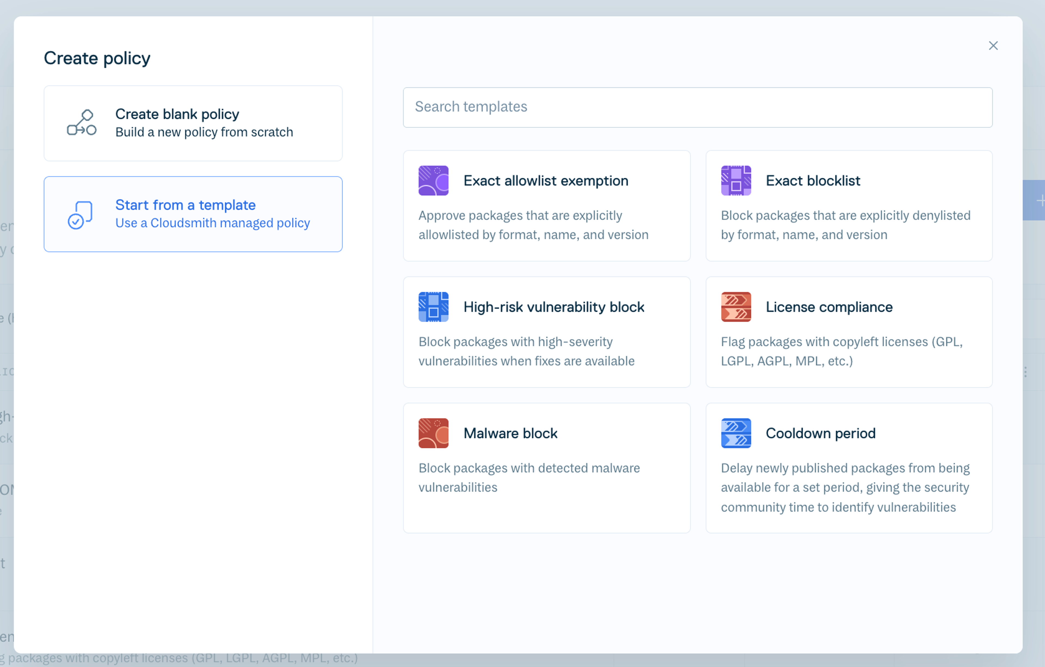This screenshot has width=1045, height=667.
Task: Click the Exact blocklist purple icon
Action: click(x=736, y=180)
